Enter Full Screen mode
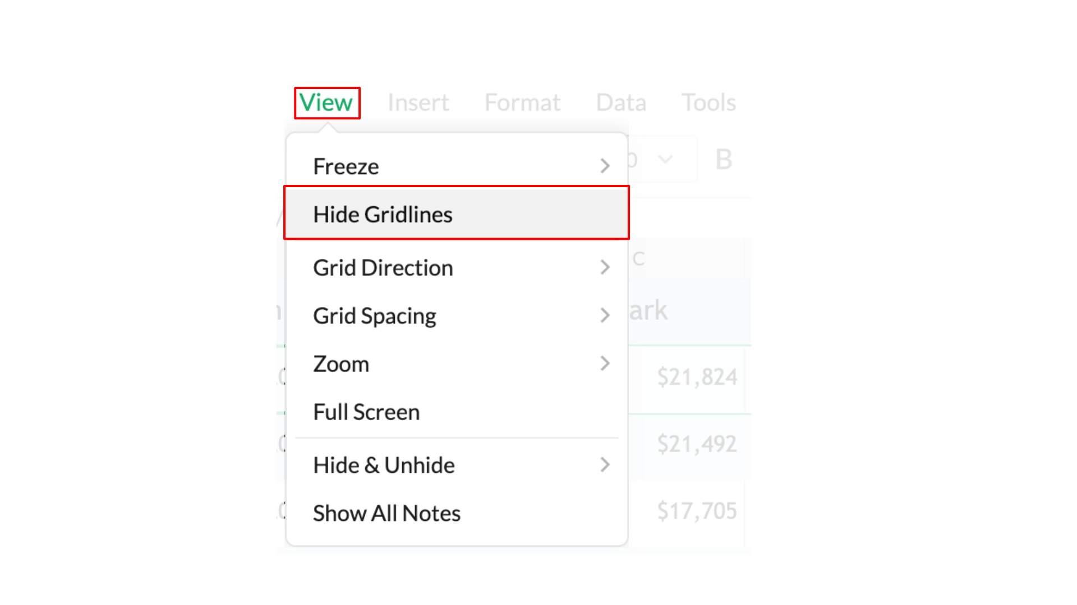This screenshot has width=1077, height=605. tap(366, 412)
